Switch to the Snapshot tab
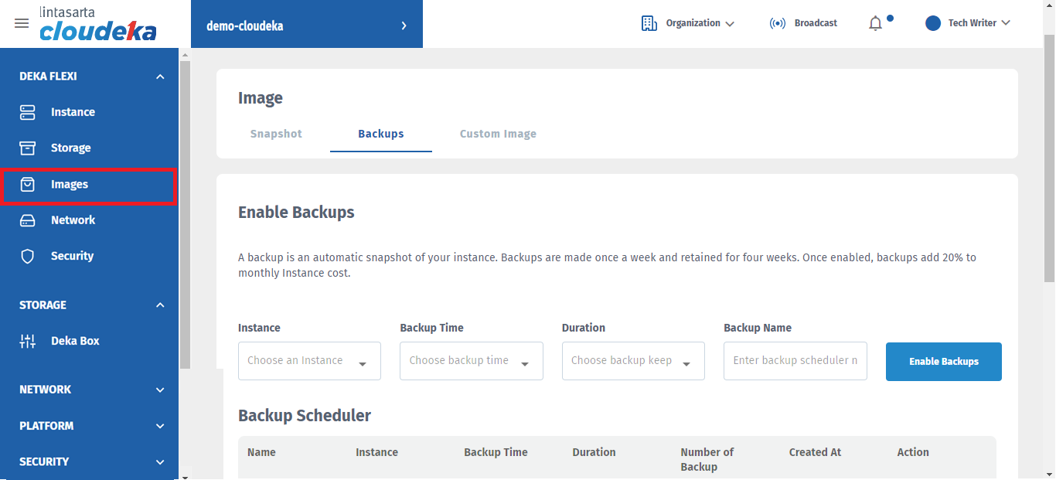The image size is (1056, 480). pos(276,134)
